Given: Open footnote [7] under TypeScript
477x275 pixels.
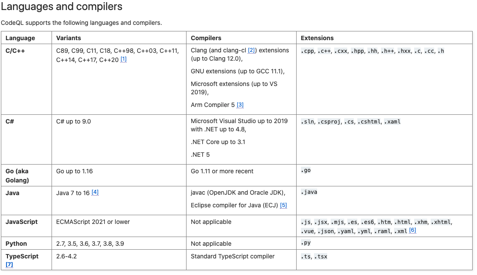Looking at the screenshot, I should pos(9,265).
